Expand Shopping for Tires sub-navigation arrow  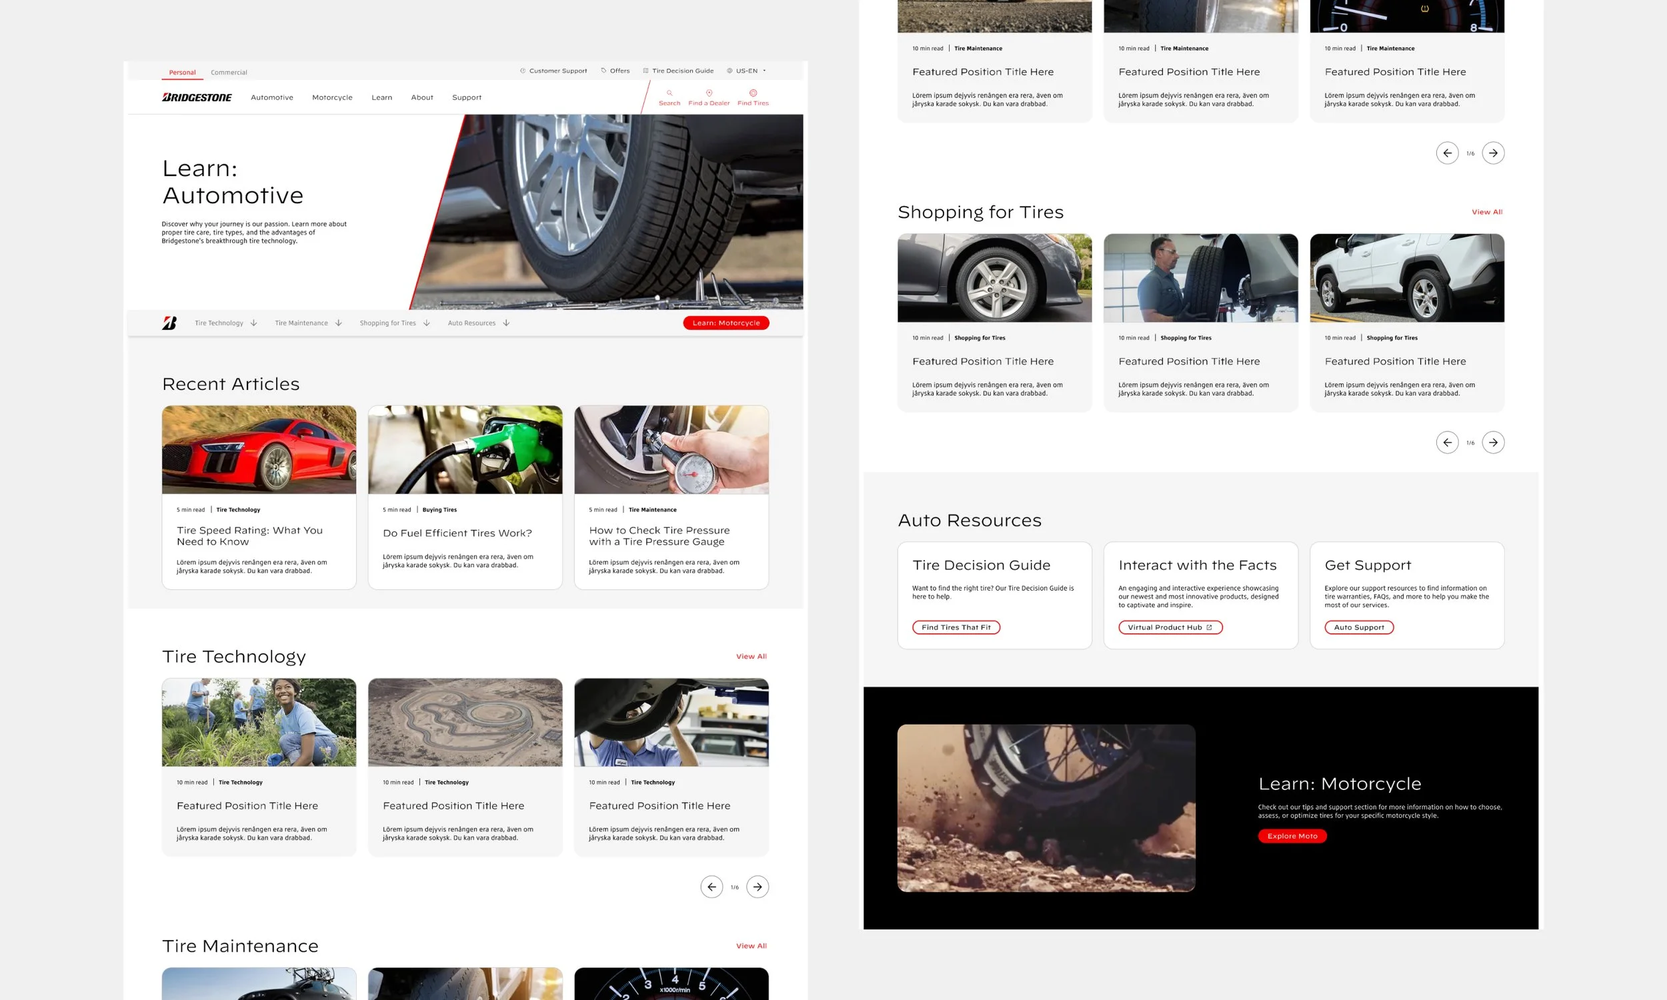tap(427, 323)
